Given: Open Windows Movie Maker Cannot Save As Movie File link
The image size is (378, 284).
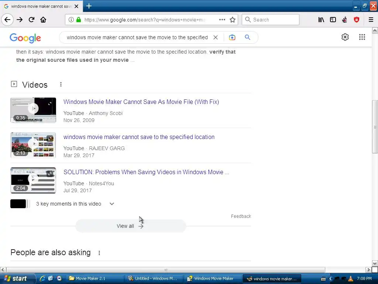Looking at the screenshot, I should click(141, 102).
